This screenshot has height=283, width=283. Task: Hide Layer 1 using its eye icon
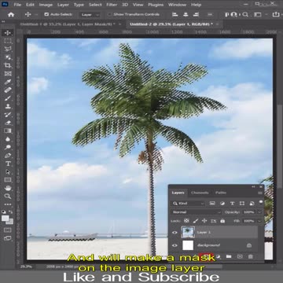tap(175, 232)
